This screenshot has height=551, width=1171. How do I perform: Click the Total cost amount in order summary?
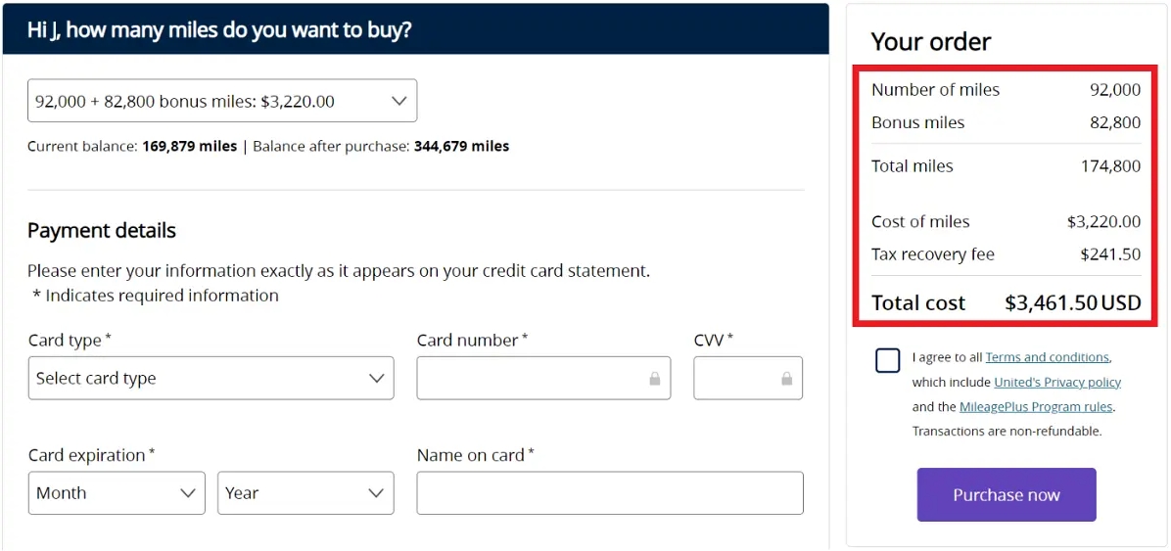(x=1072, y=303)
